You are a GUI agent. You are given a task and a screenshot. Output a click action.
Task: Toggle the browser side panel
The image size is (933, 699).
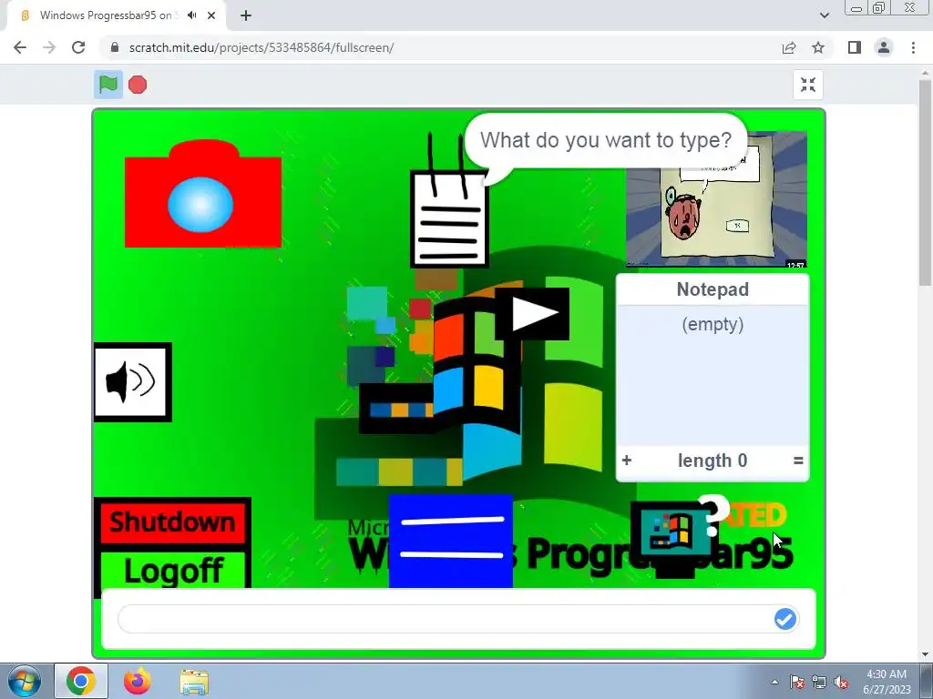pos(855,47)
